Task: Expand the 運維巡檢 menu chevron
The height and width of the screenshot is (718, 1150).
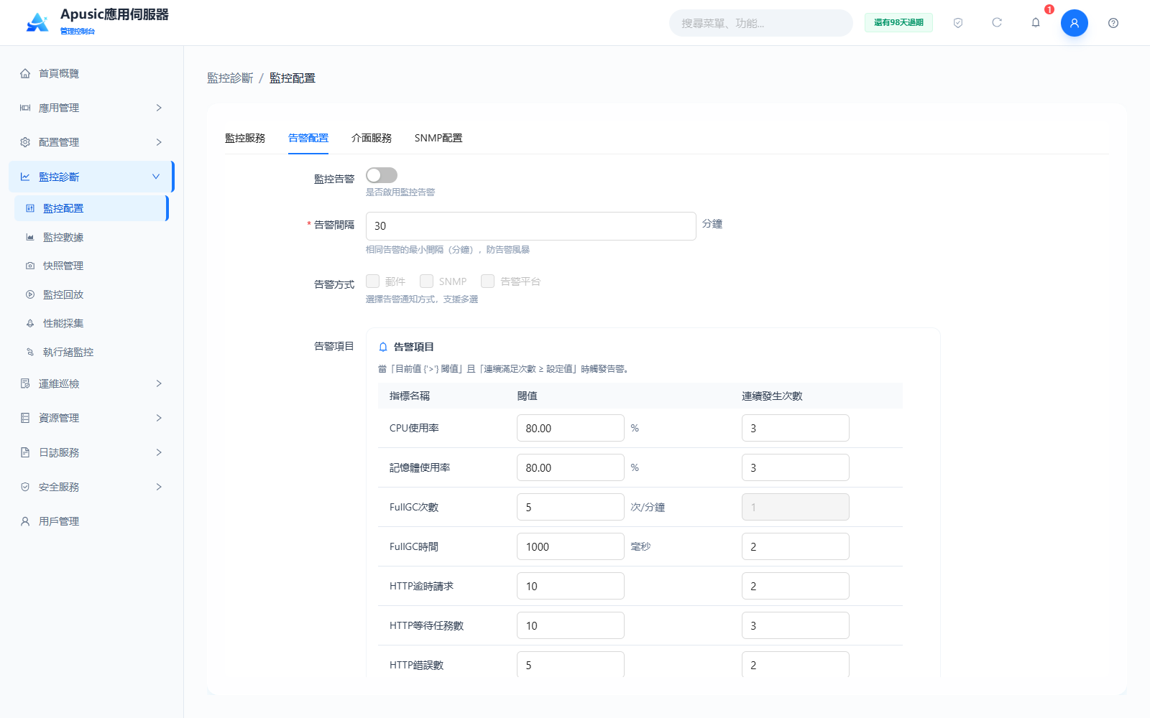Action: (x=159, y=383)
